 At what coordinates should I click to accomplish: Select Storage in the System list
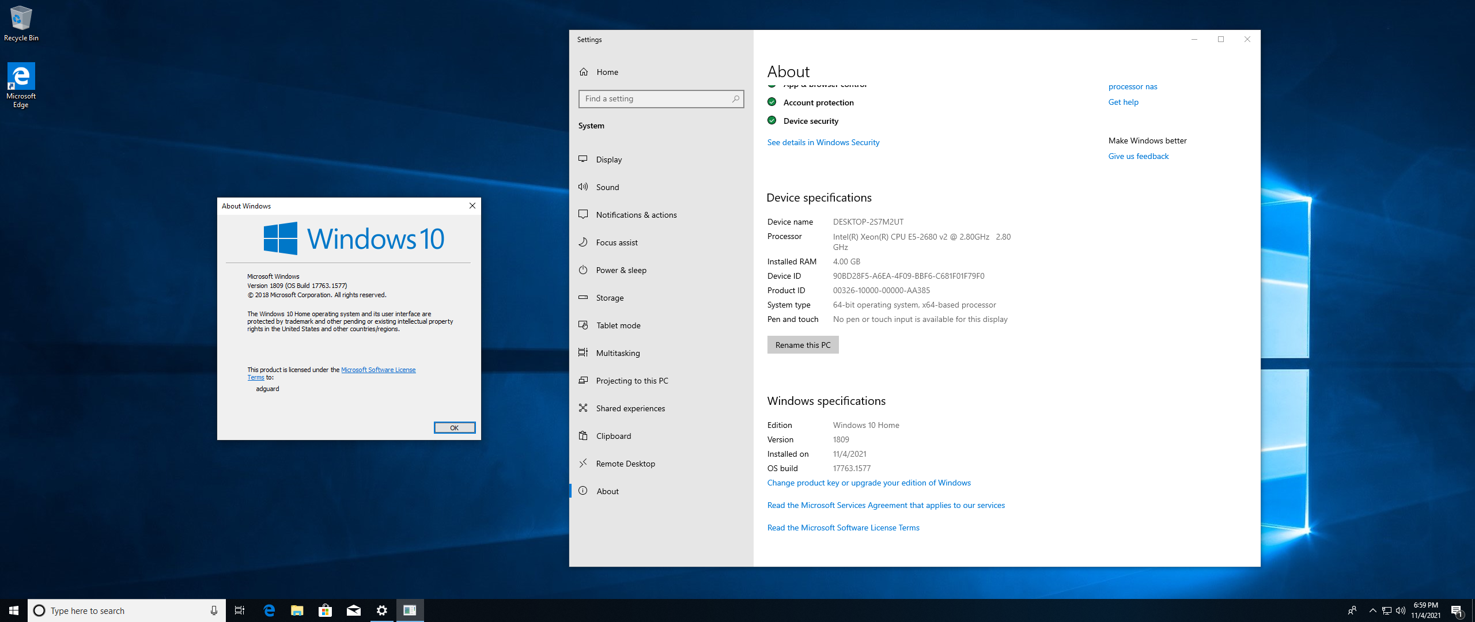[661, 298]
